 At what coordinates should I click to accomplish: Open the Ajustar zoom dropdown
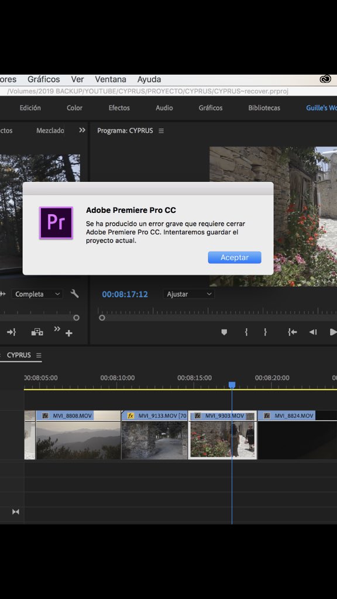189,294
